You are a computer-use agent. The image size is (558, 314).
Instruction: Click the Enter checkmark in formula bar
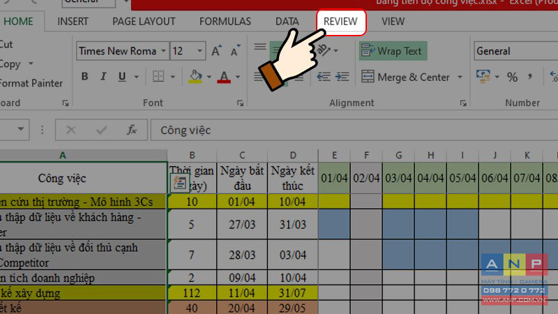tap(101, 130)
